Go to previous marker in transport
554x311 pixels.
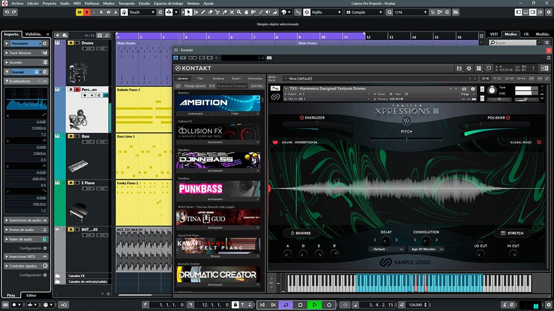(262, 305)
